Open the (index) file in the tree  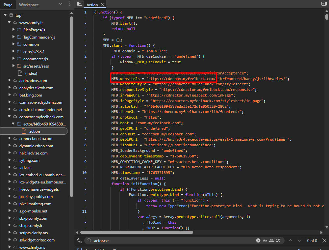31,73
